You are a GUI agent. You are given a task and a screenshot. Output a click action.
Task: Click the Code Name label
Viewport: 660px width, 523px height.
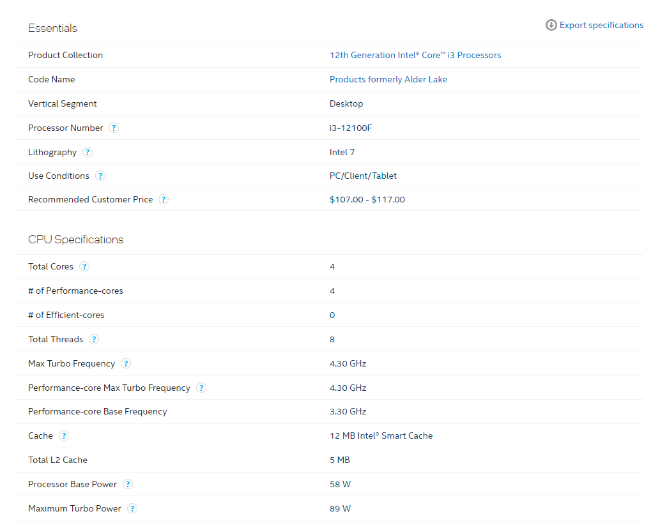[51, 80]
